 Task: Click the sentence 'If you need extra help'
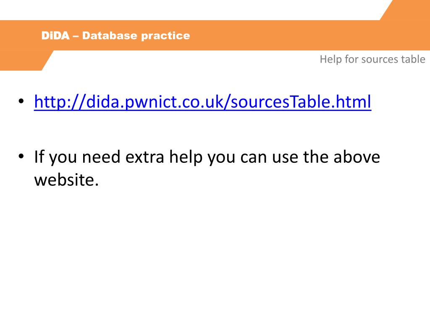tap(118, 157)
